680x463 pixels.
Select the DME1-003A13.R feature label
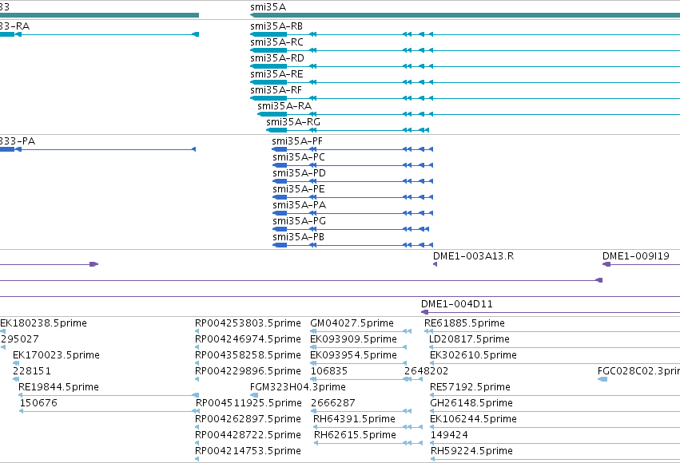(x=474, y=256)
